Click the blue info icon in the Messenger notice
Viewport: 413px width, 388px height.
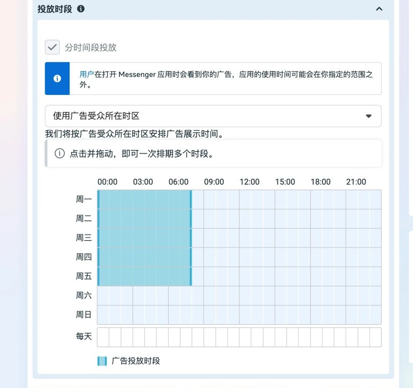tap(57, 78)
